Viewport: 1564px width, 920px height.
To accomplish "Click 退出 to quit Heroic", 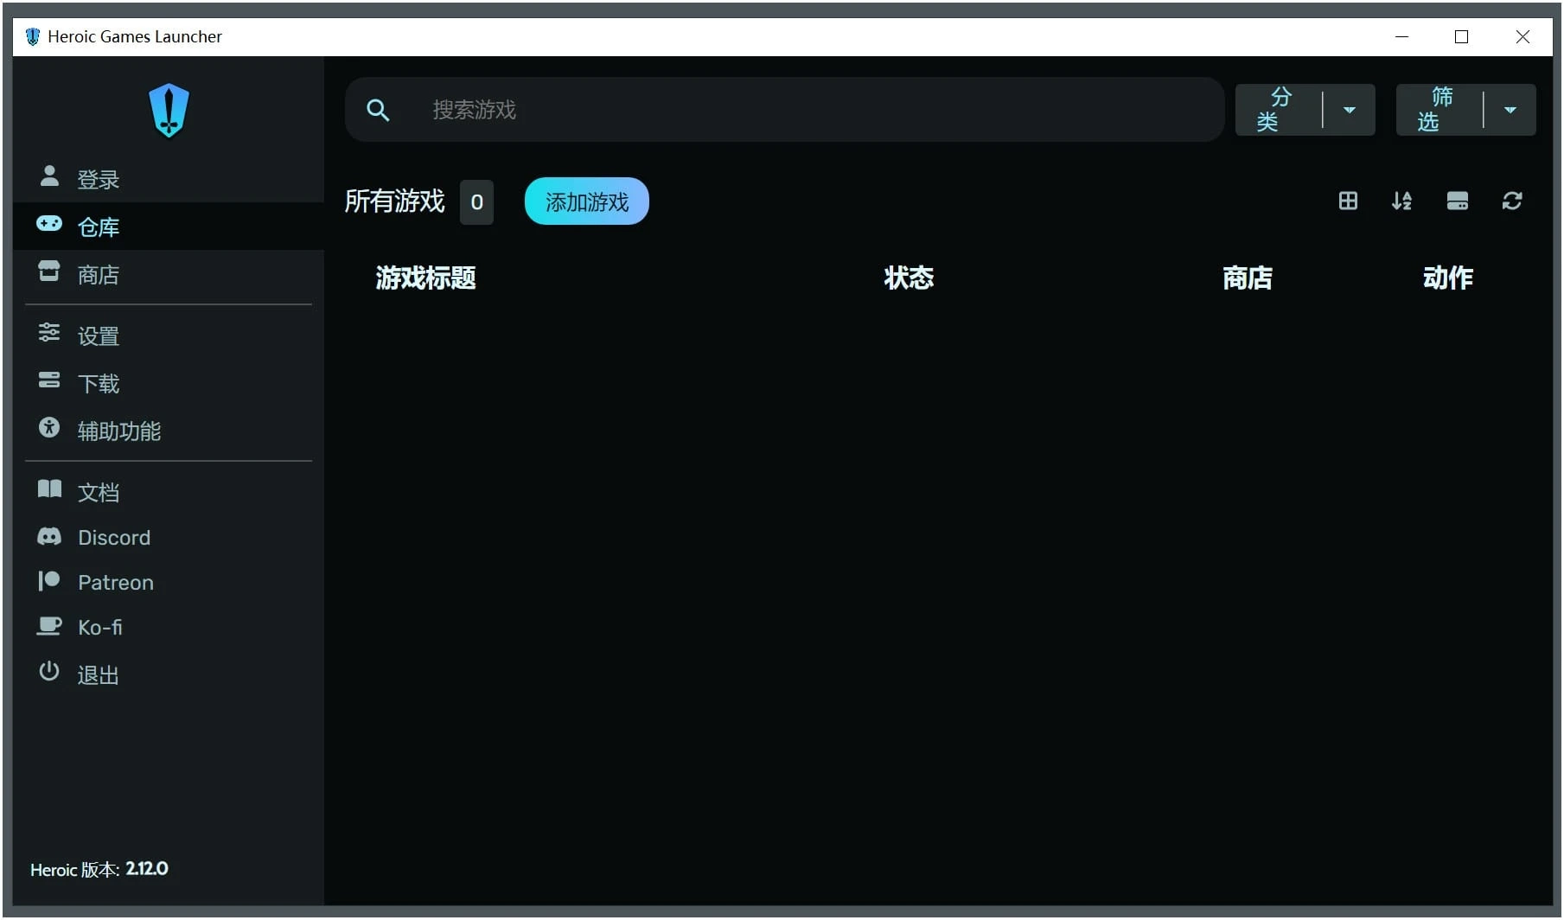I will (x=98, y=674).
